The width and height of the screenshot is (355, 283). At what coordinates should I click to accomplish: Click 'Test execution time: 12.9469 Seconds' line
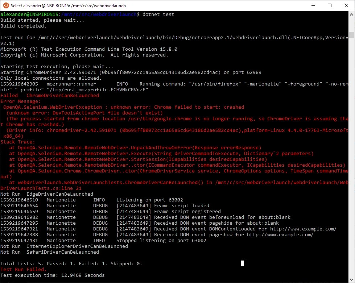[x=53, y=275]
